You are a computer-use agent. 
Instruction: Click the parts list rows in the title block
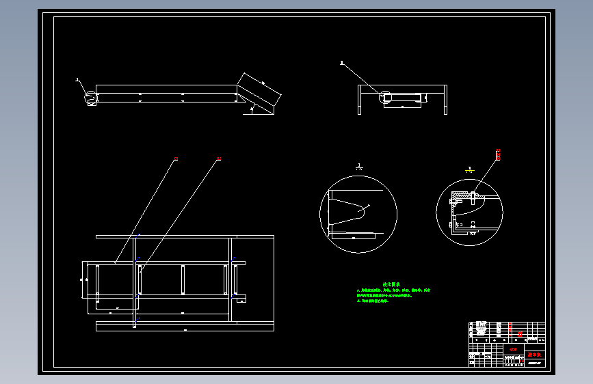pos(507,329)
